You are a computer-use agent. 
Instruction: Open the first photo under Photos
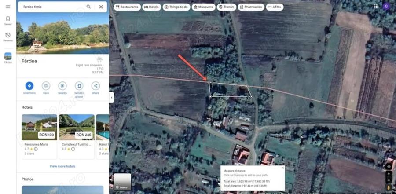point(62,190)
